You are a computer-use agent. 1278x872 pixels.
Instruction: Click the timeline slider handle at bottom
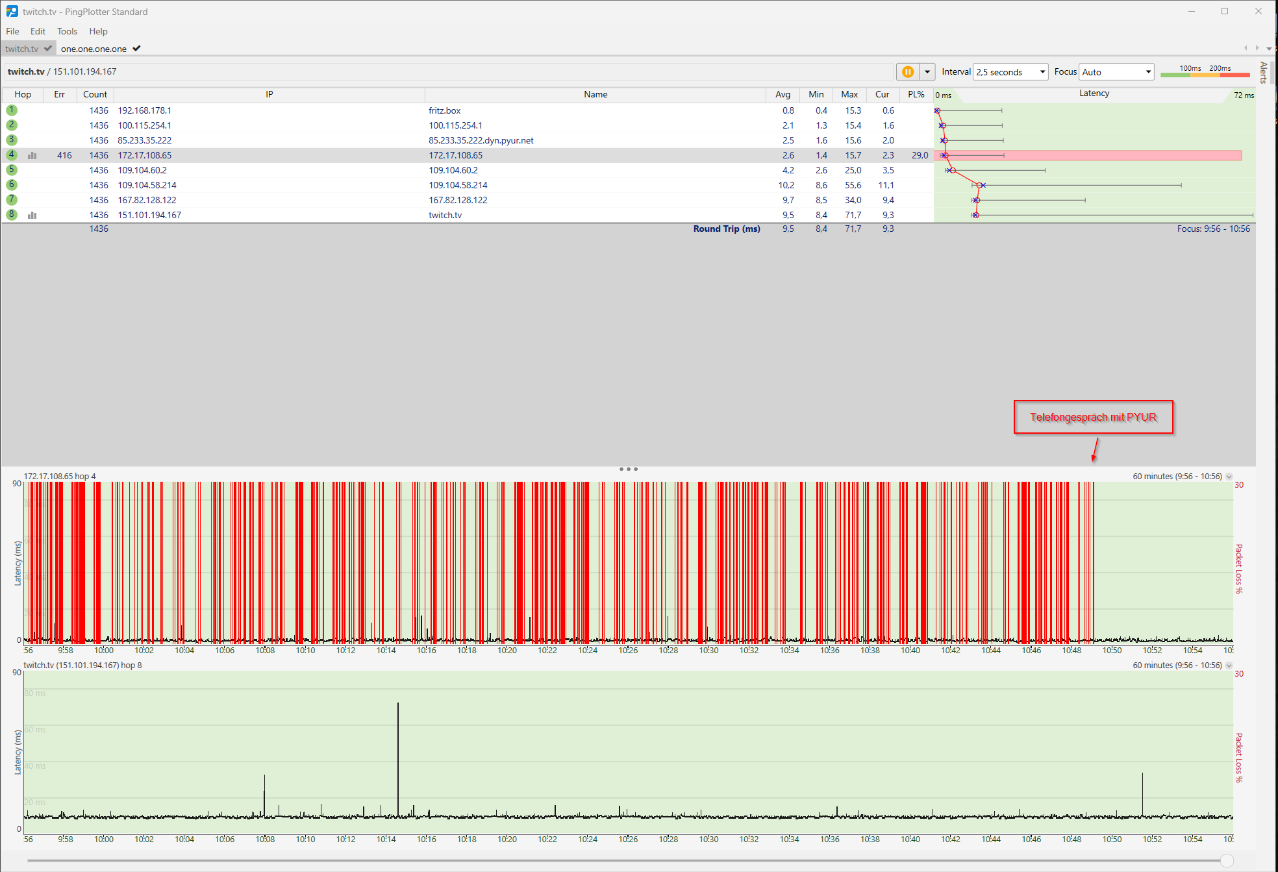tap(1227, 861)
